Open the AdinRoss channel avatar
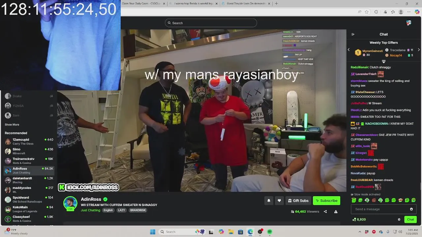This screenshot has width=422, height=237. coord(70,203)
